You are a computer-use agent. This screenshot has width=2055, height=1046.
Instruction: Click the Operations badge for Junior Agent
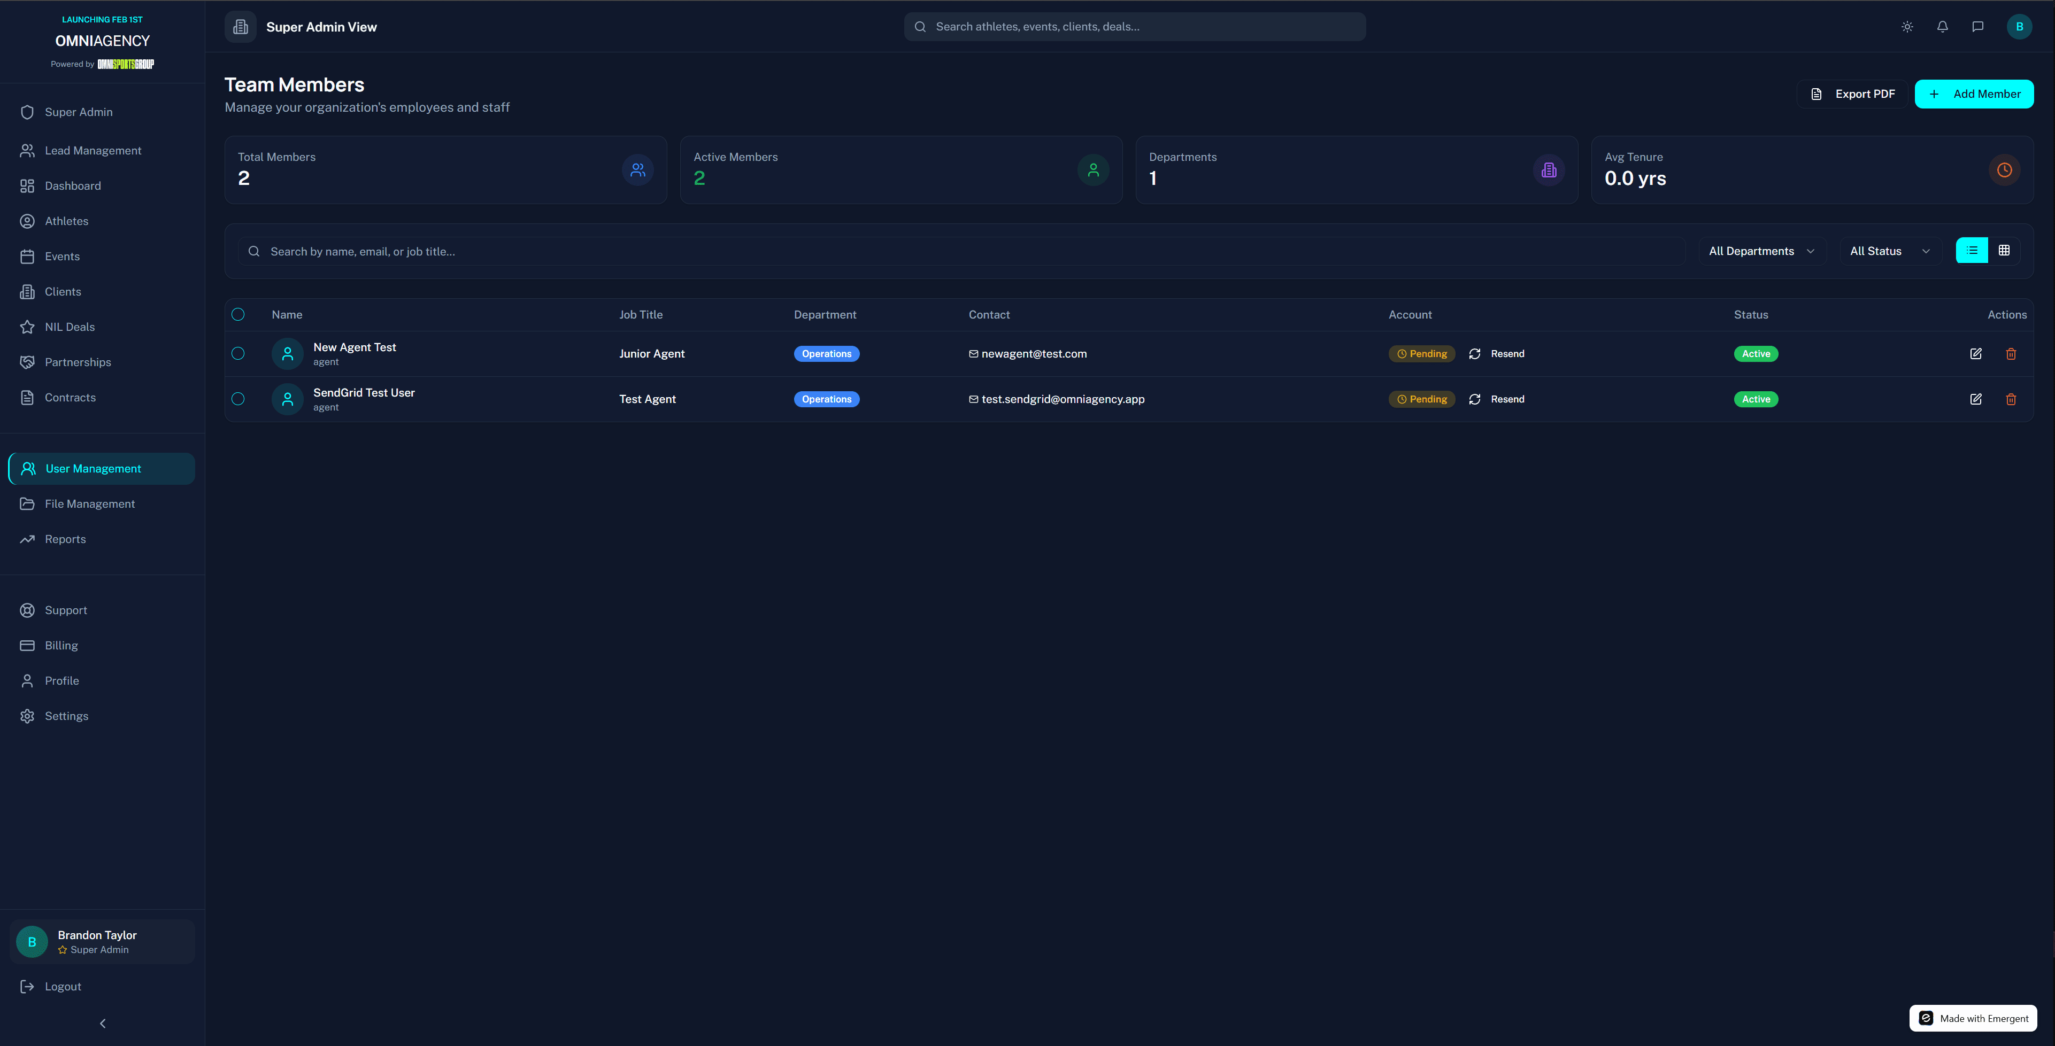pyautogui.click(x=827, y=354)
